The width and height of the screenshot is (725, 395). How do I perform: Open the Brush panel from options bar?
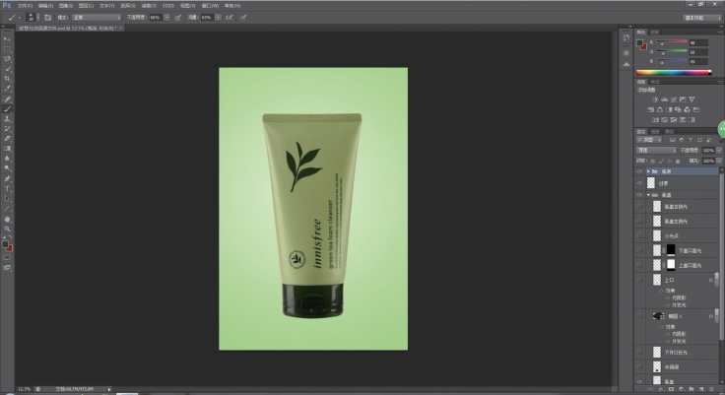click(47, 18)
